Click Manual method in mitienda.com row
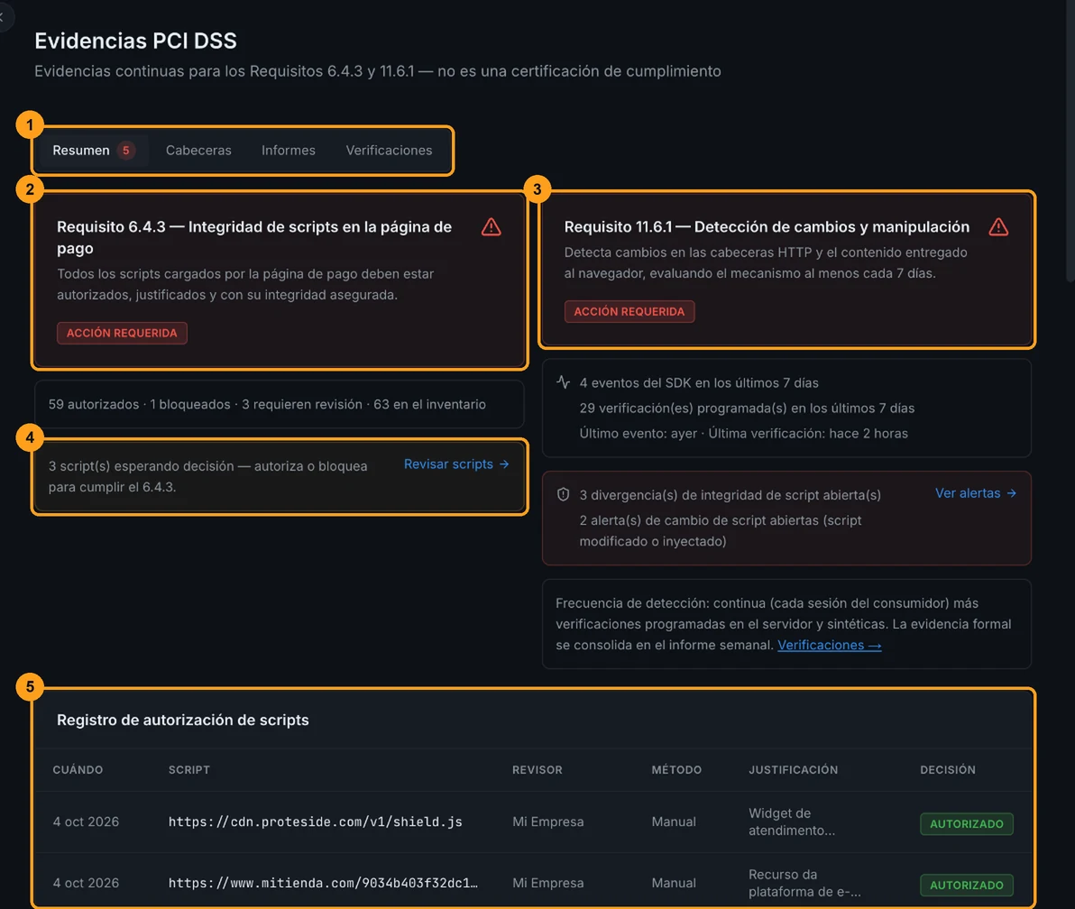The width and height of the screenshot is (1075, 909). click(674, 883)
